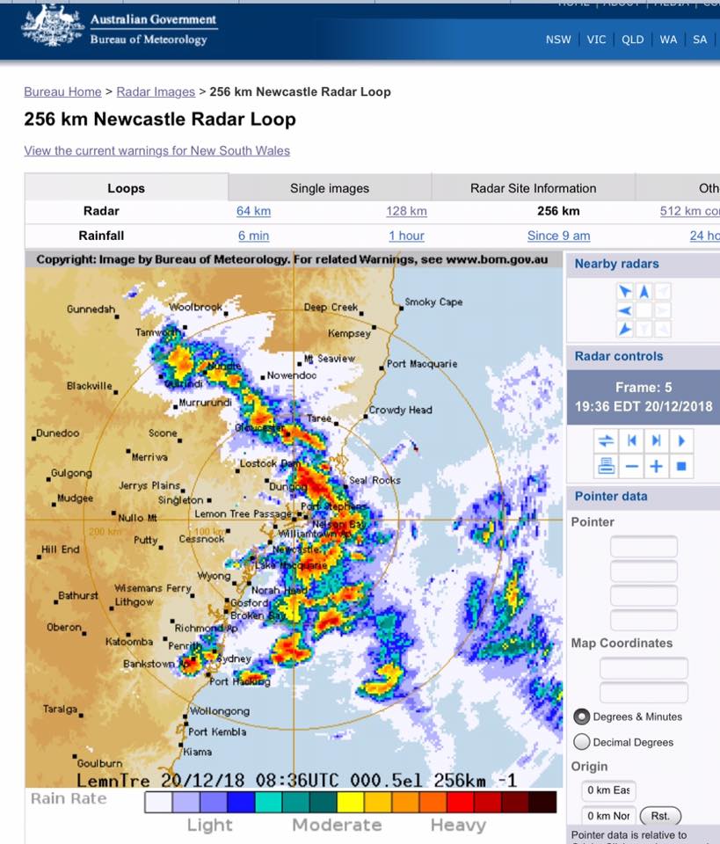720x844 pixels.
Task: Open QLD in the top navigation
Action: point(632,40)
